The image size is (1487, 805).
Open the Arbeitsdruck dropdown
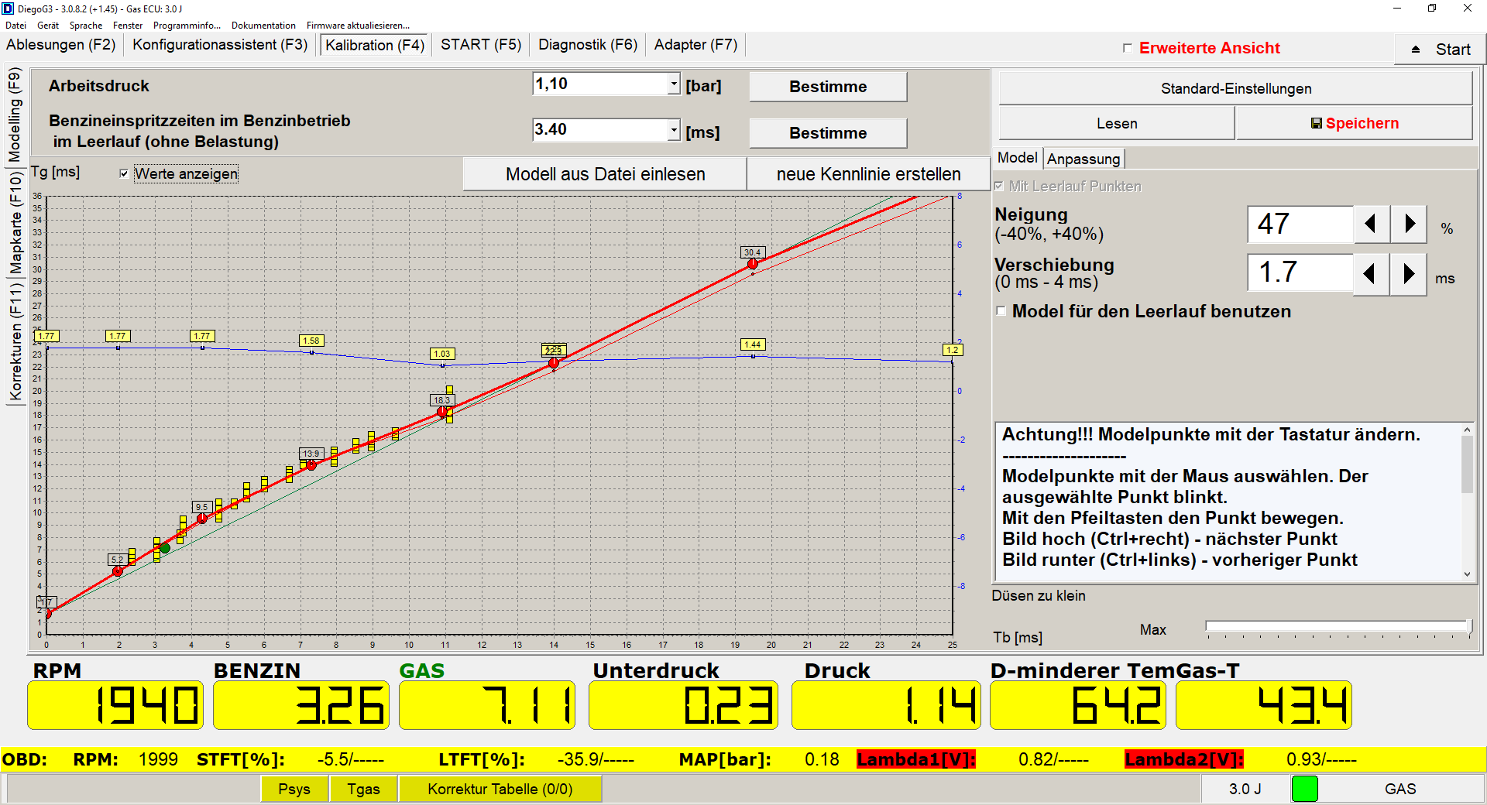(x=674, y=84)
